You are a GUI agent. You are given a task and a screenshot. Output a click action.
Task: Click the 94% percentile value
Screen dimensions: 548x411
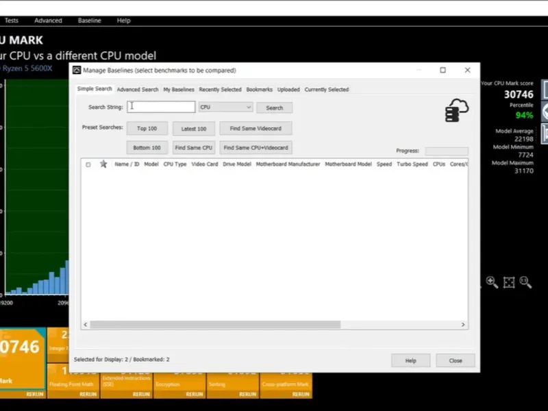click(524, 115)
